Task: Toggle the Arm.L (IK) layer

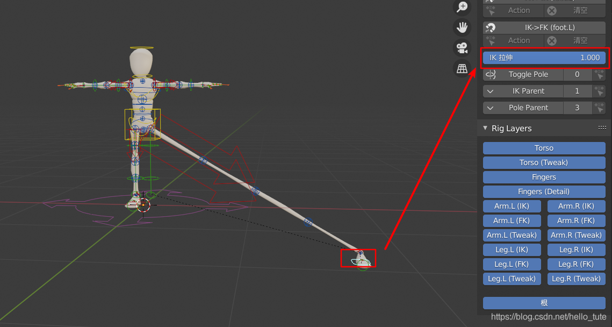Action: (512, 207)
